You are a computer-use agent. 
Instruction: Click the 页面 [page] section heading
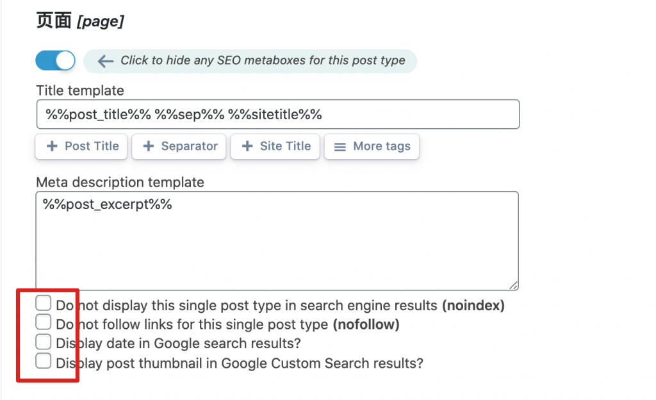click(79, 21)
